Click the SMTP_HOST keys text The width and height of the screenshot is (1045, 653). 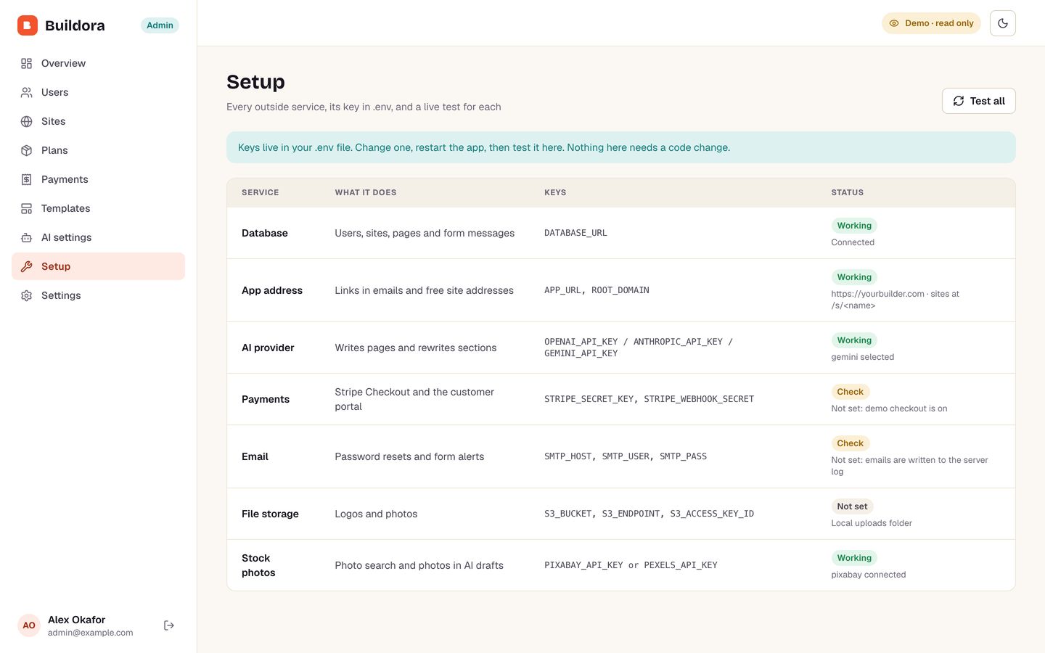626,456
